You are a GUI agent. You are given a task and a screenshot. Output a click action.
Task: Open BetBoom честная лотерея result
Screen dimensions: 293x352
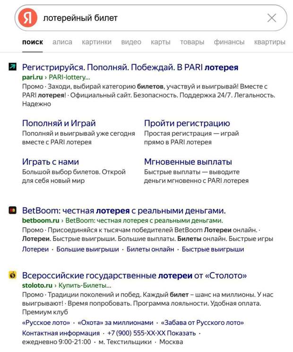pyautogui.click(x=124, y=211)
